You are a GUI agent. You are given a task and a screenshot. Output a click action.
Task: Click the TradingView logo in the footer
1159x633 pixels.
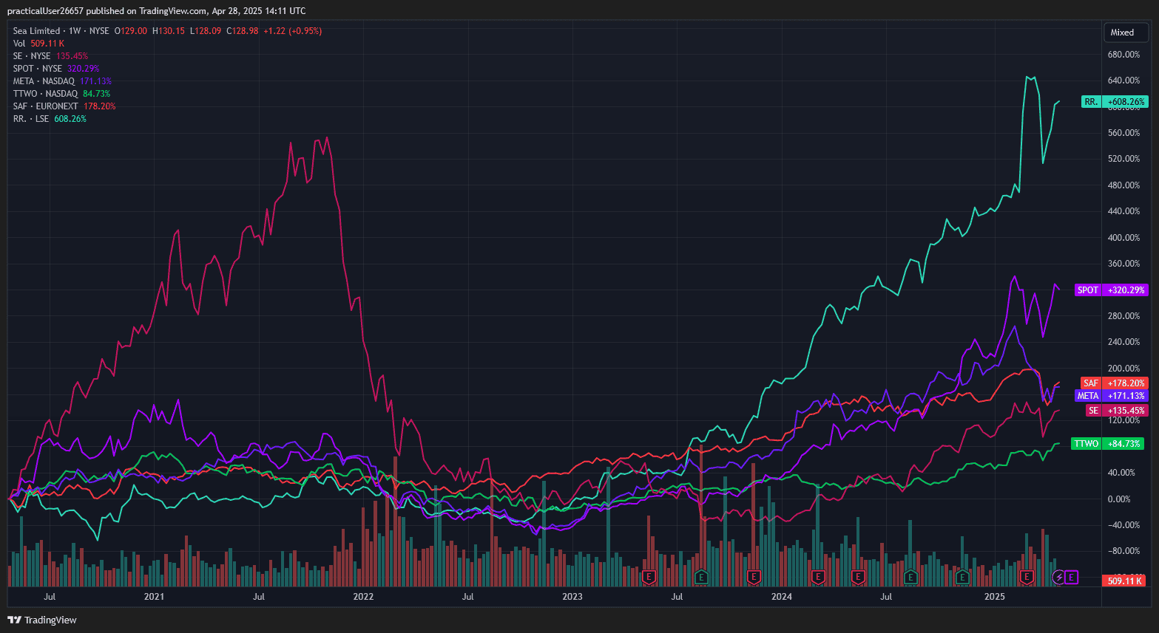click(42, 620)
